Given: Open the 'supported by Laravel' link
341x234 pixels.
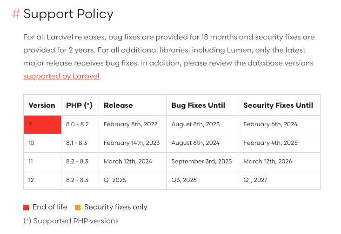Looking at the screenshot, I should [x=61, y=76].
